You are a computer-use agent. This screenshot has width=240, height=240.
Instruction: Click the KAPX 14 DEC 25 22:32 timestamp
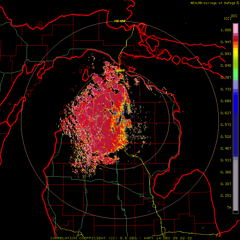168,238
